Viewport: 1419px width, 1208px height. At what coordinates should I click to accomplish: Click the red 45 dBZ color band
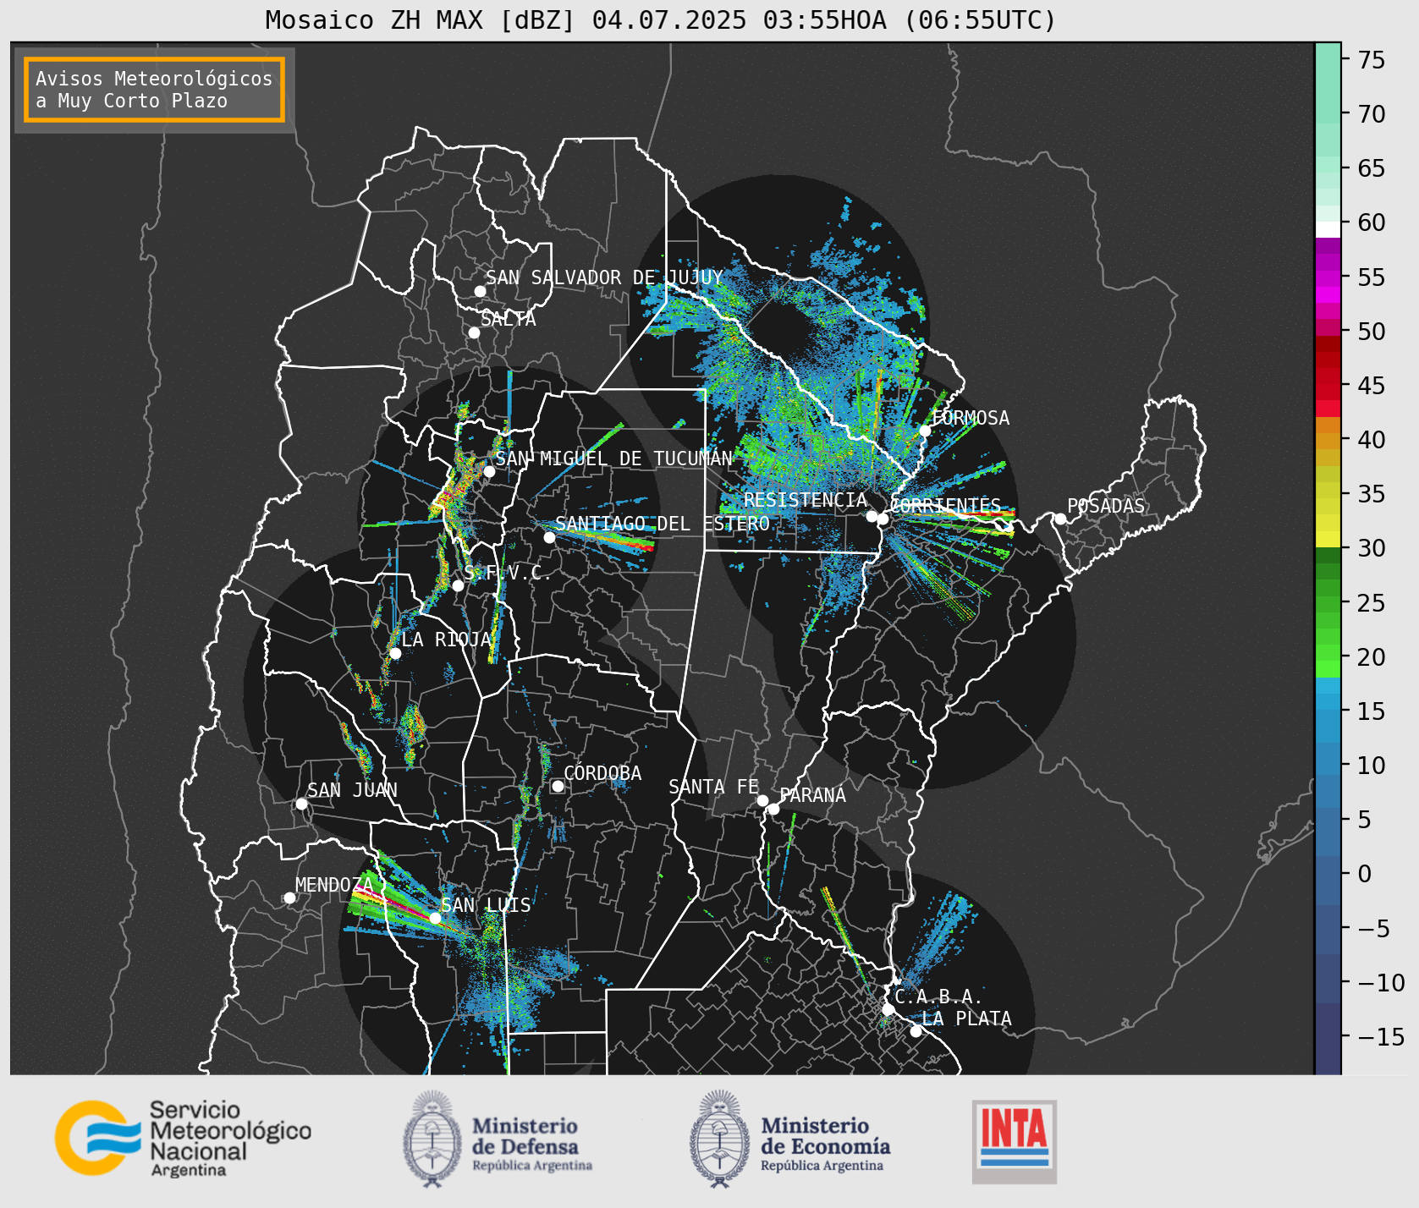tap(1328, 393)
